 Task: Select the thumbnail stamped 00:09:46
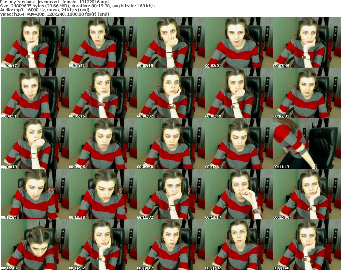click(171, 144)
